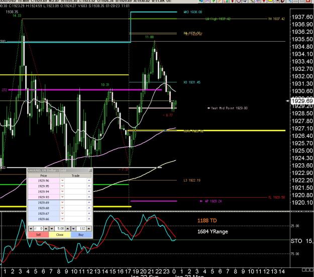Screen dimensions: 314x277
Task: Click the 1938.35 high label at top left
Action: pyautogui.click(x=12, y=12)
